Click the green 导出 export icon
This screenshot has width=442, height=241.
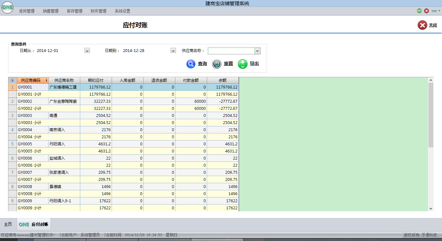243,64
